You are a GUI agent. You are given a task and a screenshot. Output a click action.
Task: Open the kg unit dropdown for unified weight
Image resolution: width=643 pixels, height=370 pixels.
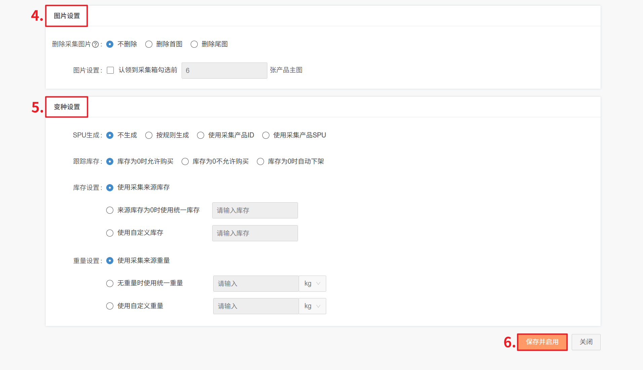coord(312,284)
